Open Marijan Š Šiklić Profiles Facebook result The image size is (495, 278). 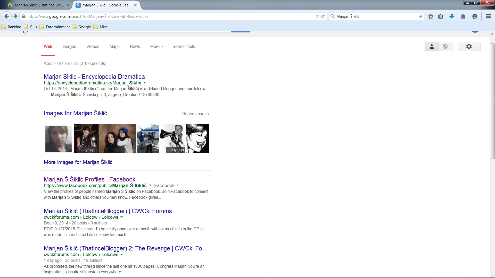(89, 179)
